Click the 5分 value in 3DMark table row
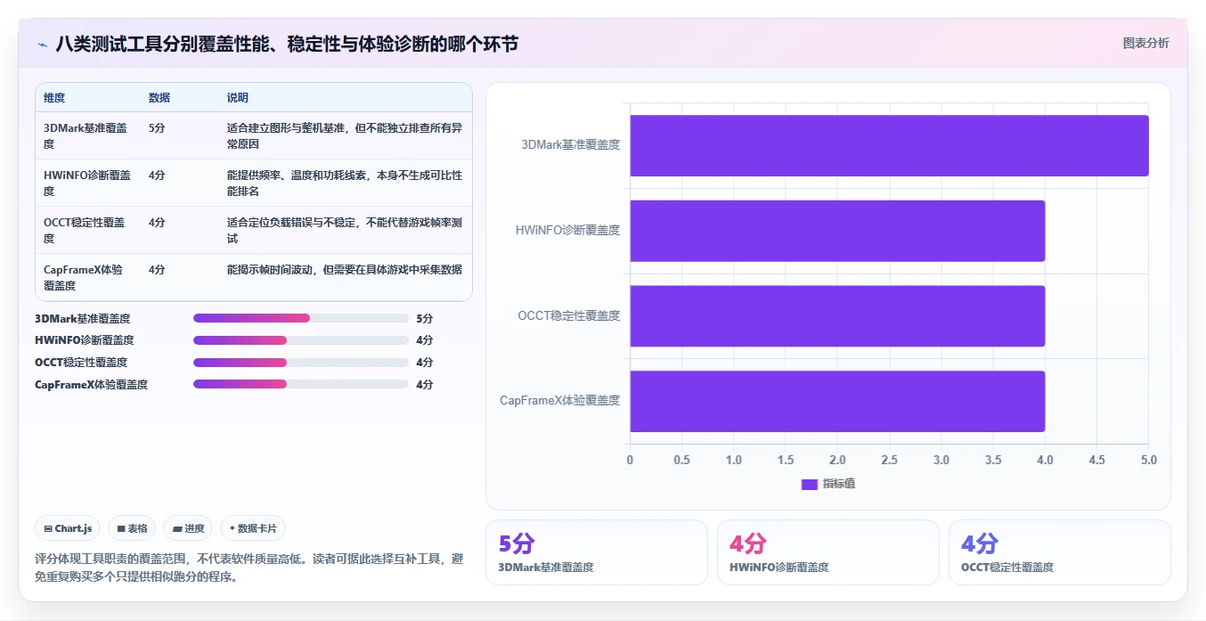Image resolution: width=1206 pixels, height=621 pixels. tap(157, 128)
